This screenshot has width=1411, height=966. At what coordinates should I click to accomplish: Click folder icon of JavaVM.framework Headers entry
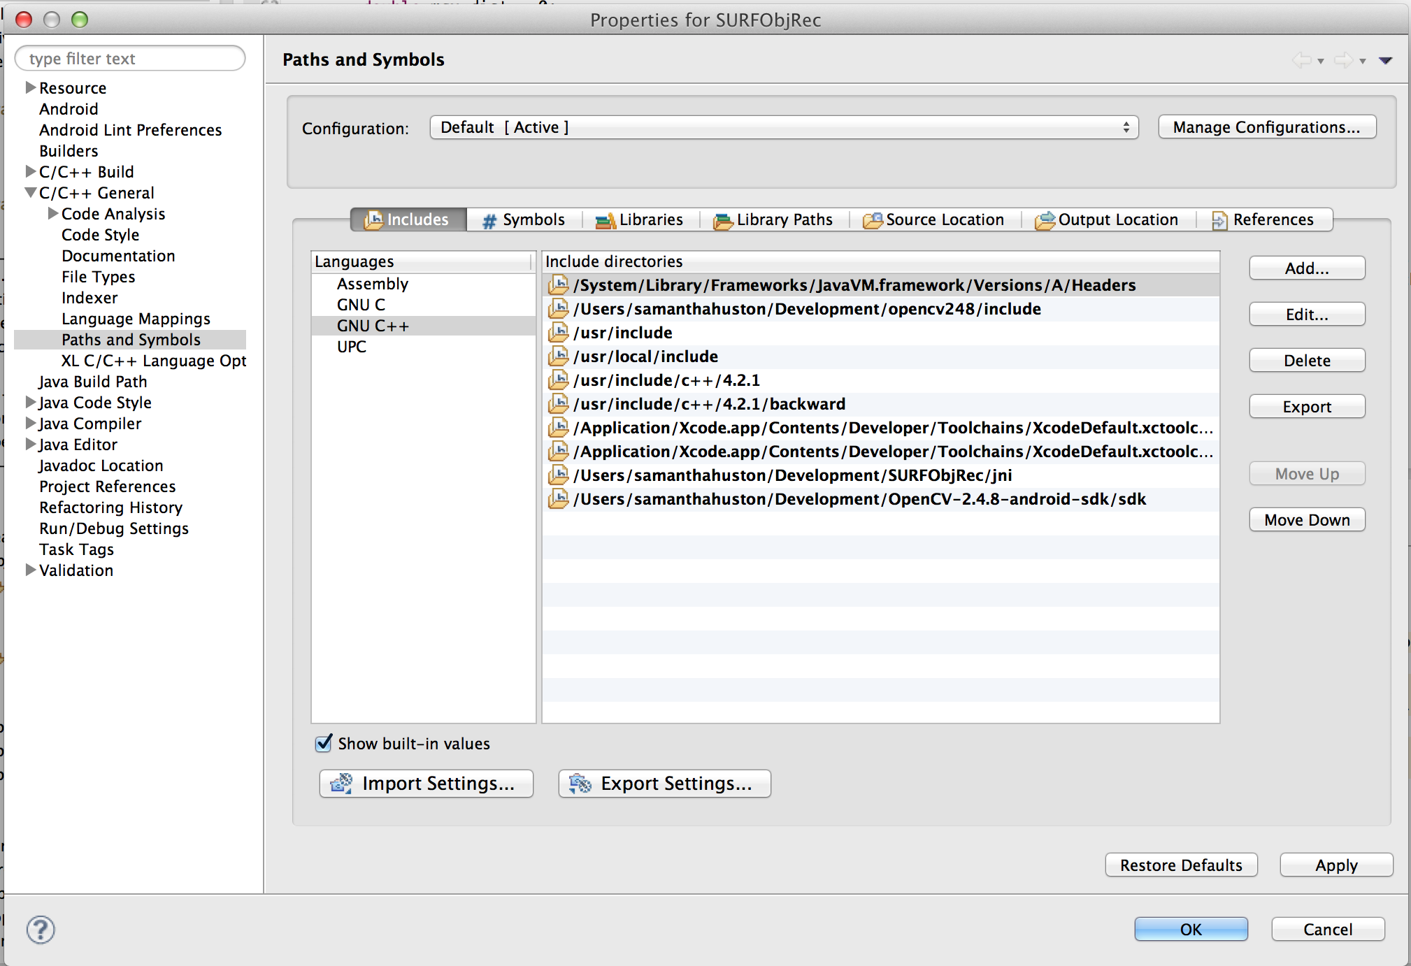558,284
